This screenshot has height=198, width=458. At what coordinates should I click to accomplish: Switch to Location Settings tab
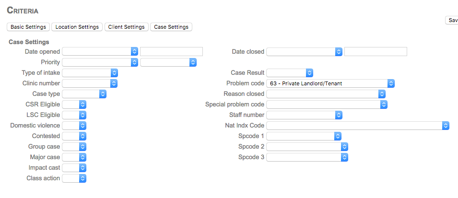tap(77, 27)
